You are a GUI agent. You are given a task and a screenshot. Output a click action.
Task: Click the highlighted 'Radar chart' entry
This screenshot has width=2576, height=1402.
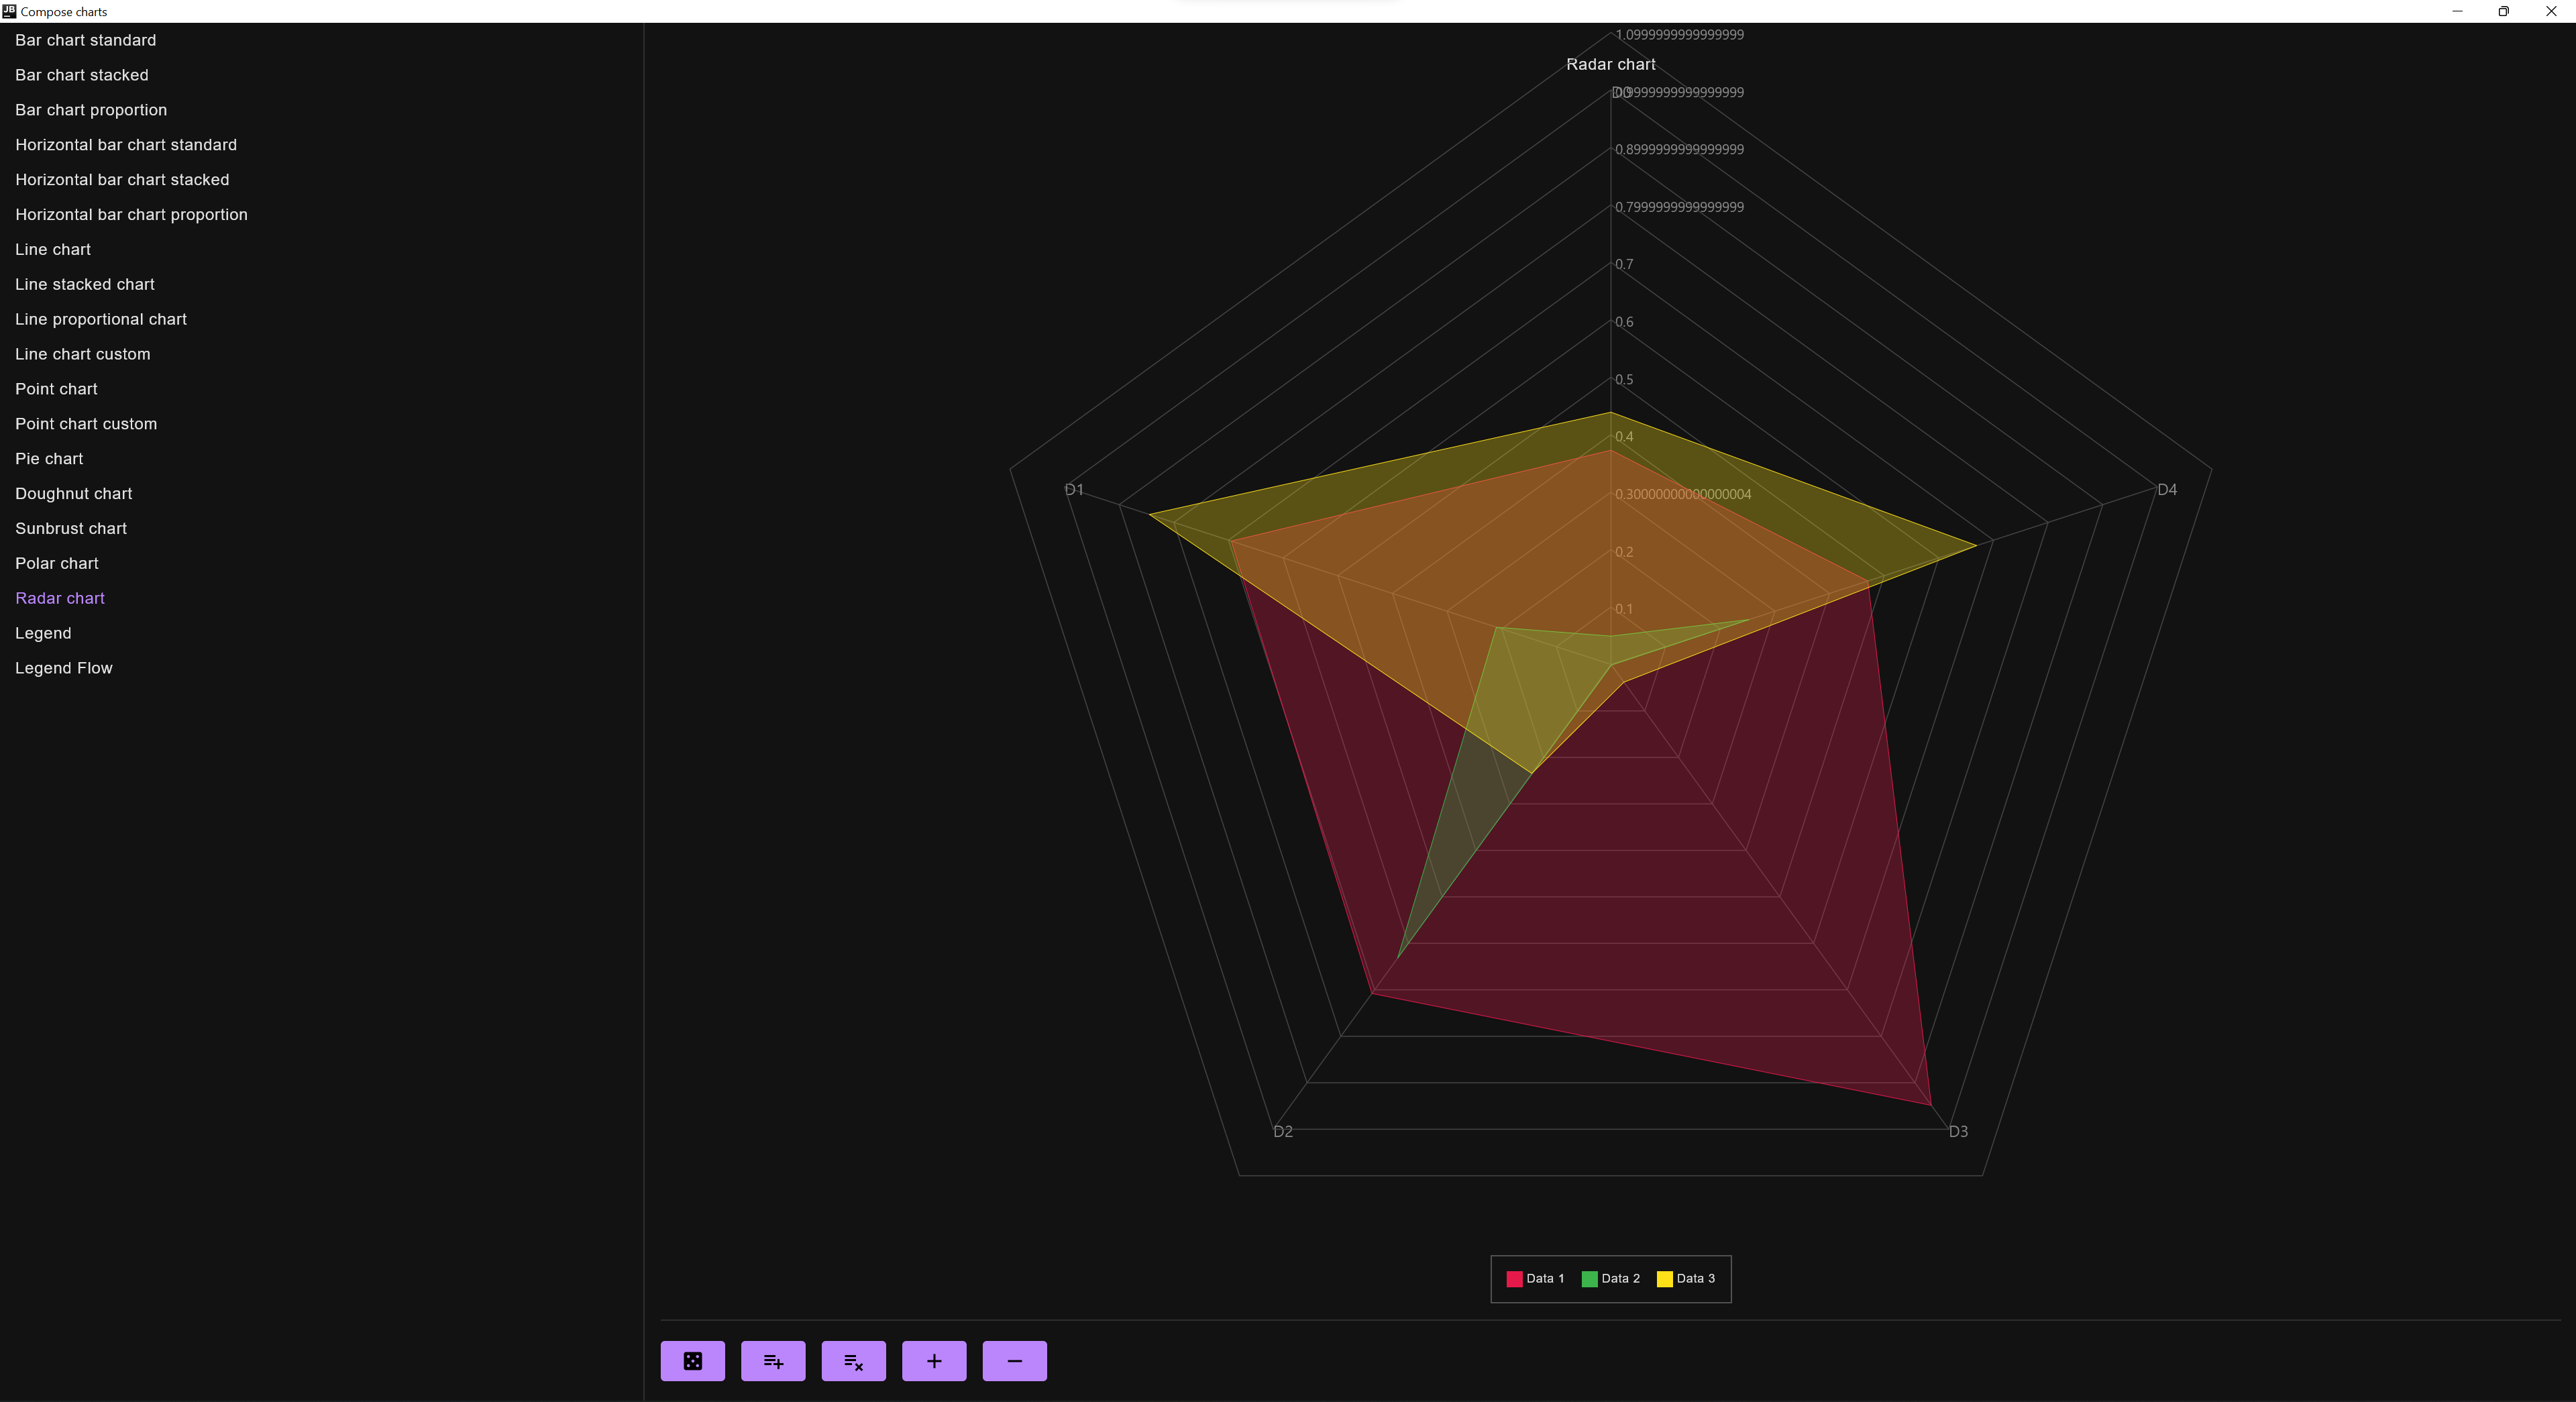tap(59, 598)
